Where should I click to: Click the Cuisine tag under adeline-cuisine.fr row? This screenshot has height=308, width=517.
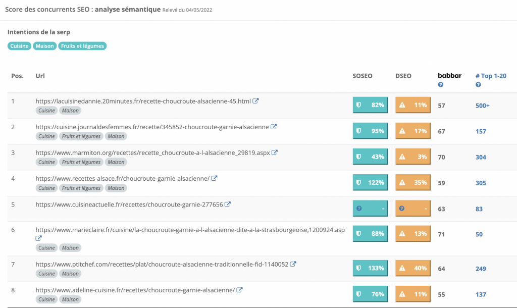click(x=46, y=299)
